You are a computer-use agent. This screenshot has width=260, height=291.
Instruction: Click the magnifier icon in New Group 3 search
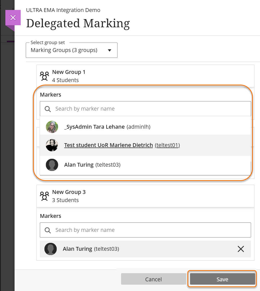48,230
